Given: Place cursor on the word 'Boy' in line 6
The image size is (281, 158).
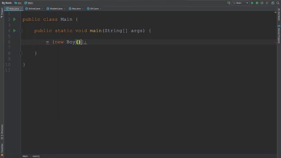Looking at the screenshot, I should (71, 42).
